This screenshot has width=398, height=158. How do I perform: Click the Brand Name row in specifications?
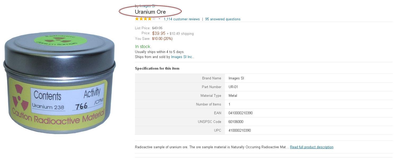click(264, 78)
